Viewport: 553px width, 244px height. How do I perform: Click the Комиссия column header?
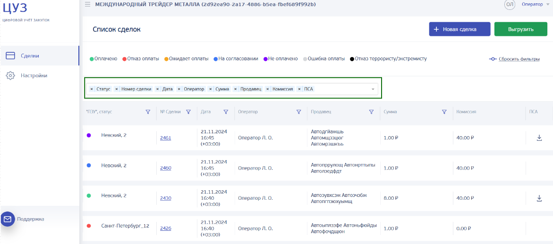466,112
